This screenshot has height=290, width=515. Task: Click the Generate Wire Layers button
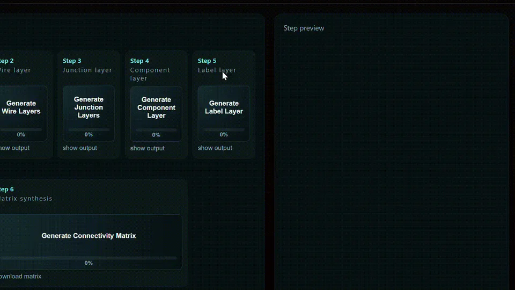pyautogui.click(x=21, y=113)
